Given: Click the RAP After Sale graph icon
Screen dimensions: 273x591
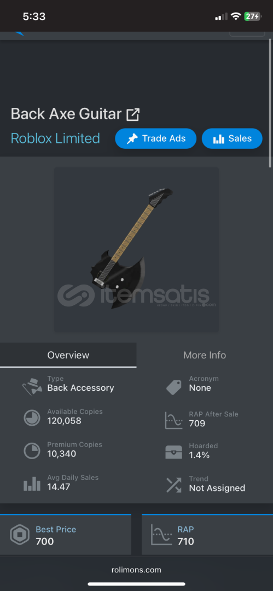Looking at the screenshot, I should [174, 420].
